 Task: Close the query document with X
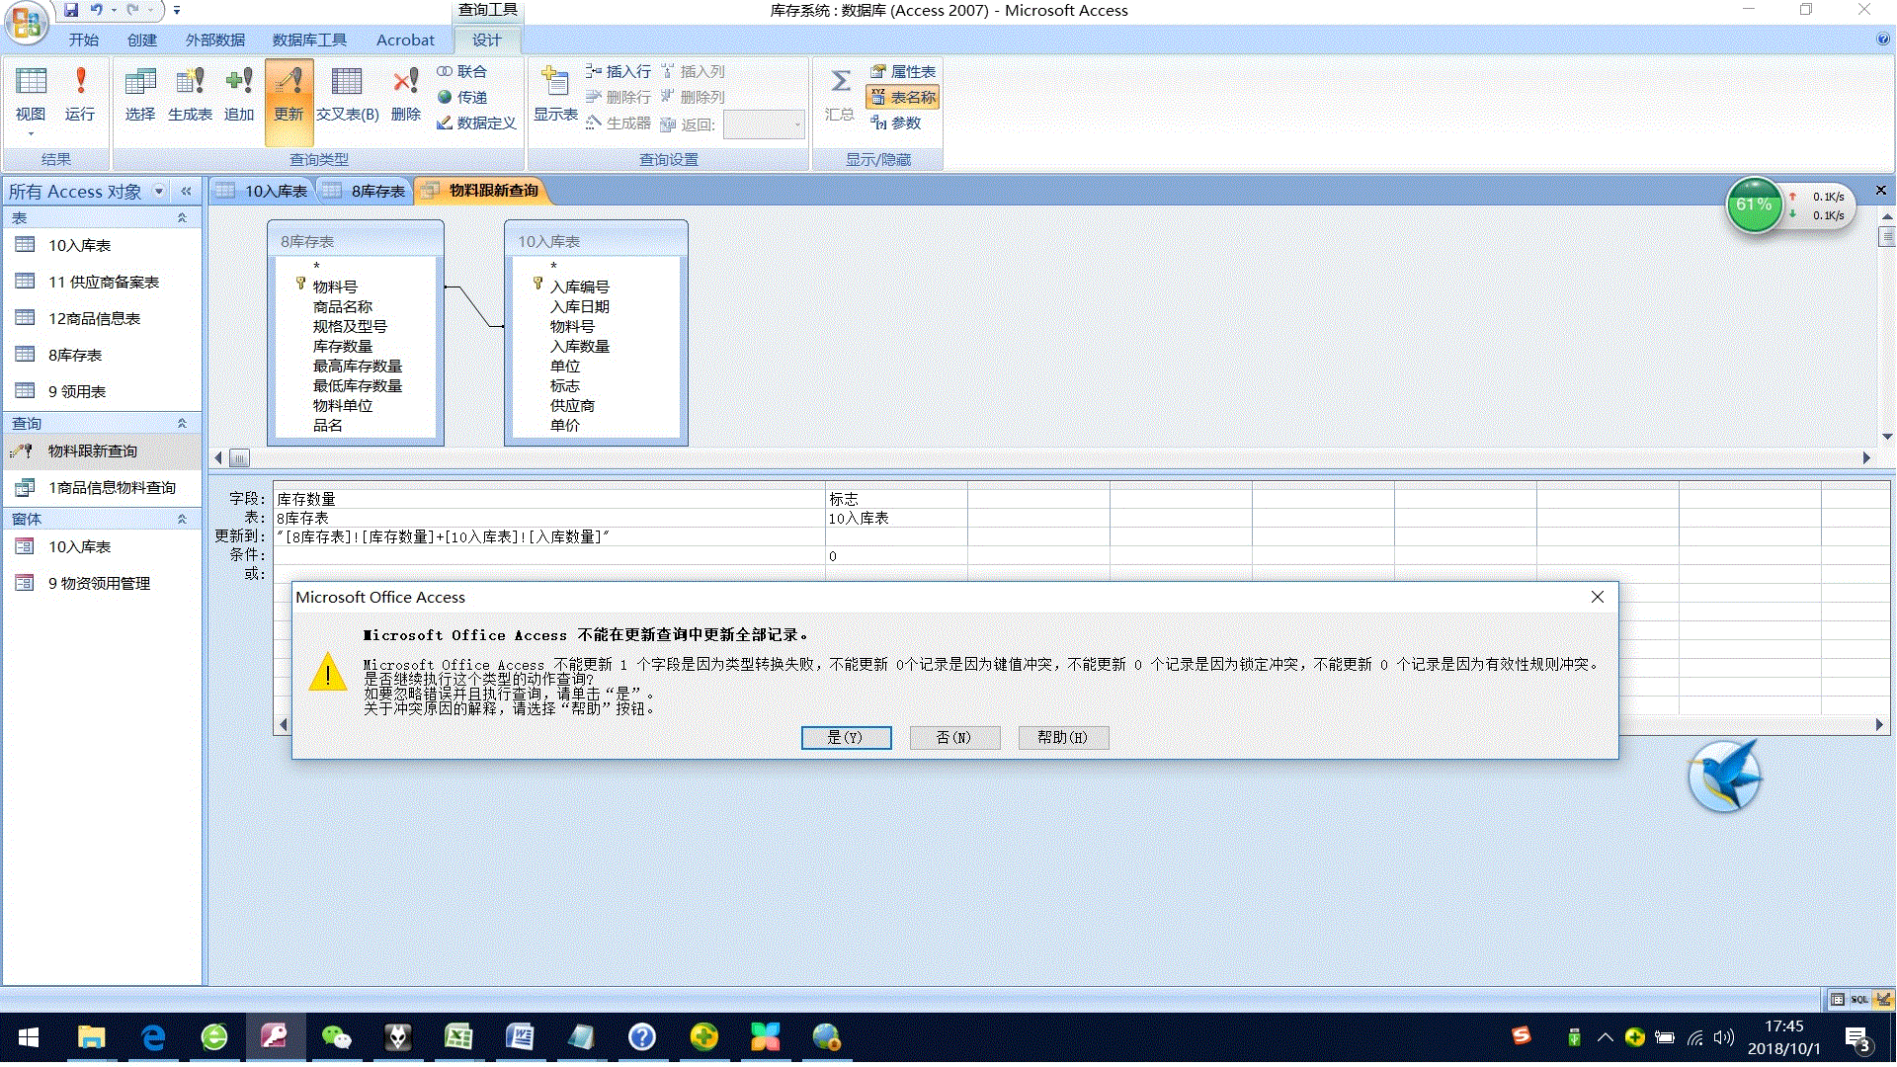pos(1880,190)
